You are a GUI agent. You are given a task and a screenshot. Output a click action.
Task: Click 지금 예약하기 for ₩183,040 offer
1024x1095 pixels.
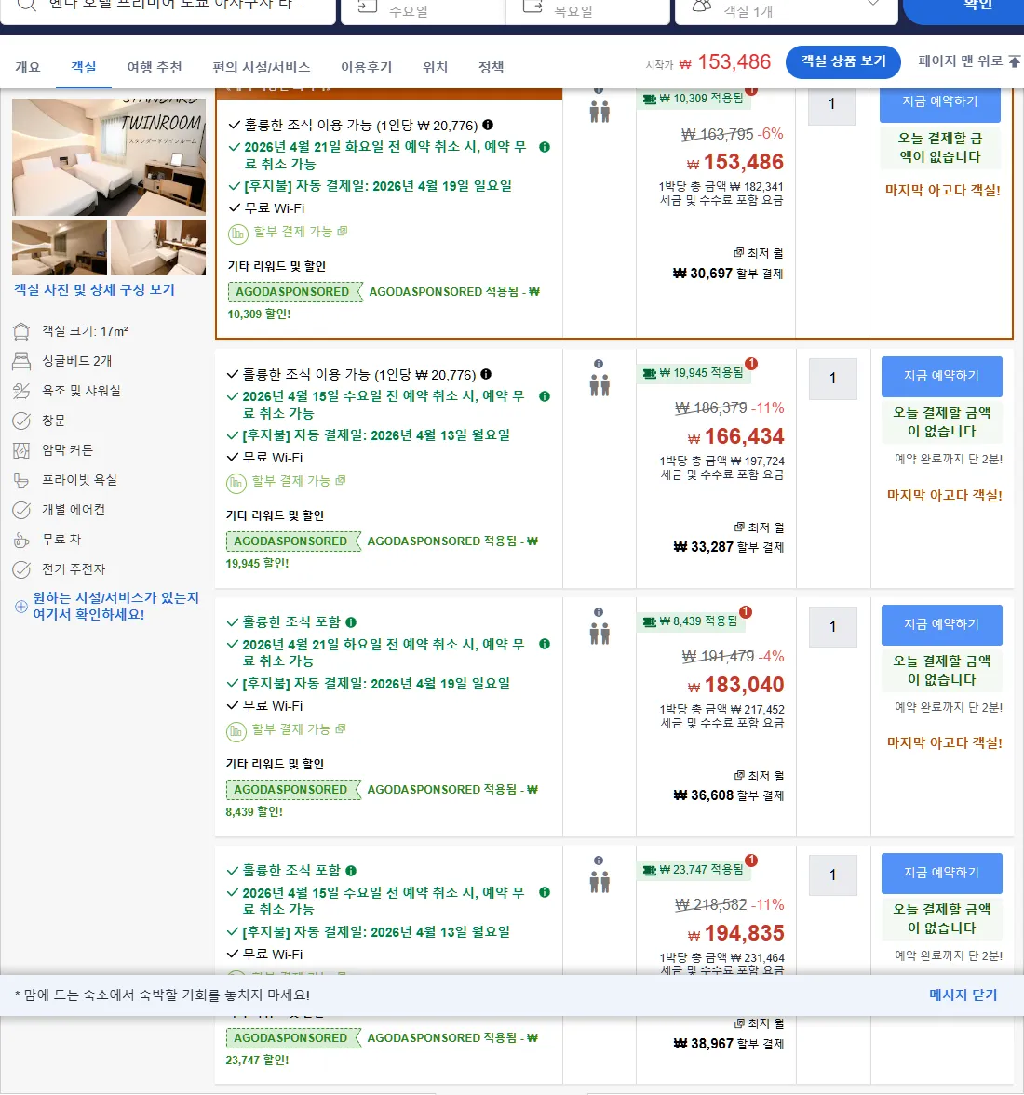coord(941,624)
